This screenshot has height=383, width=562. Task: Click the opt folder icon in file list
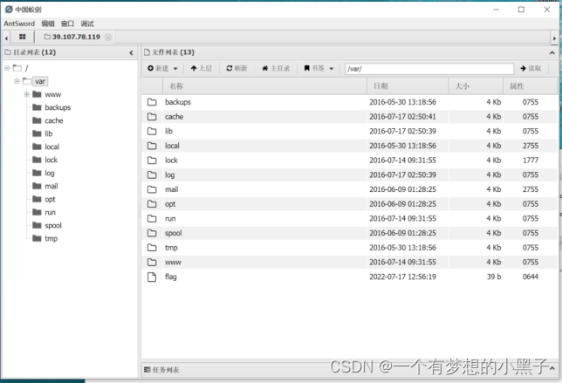(x=152, y=204)
